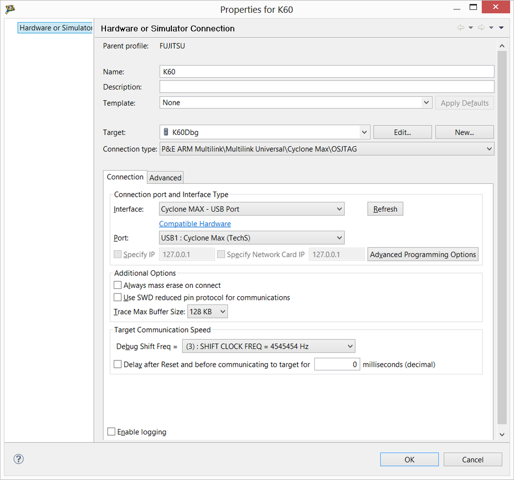Click the application icon in title bar

point(10,9)
